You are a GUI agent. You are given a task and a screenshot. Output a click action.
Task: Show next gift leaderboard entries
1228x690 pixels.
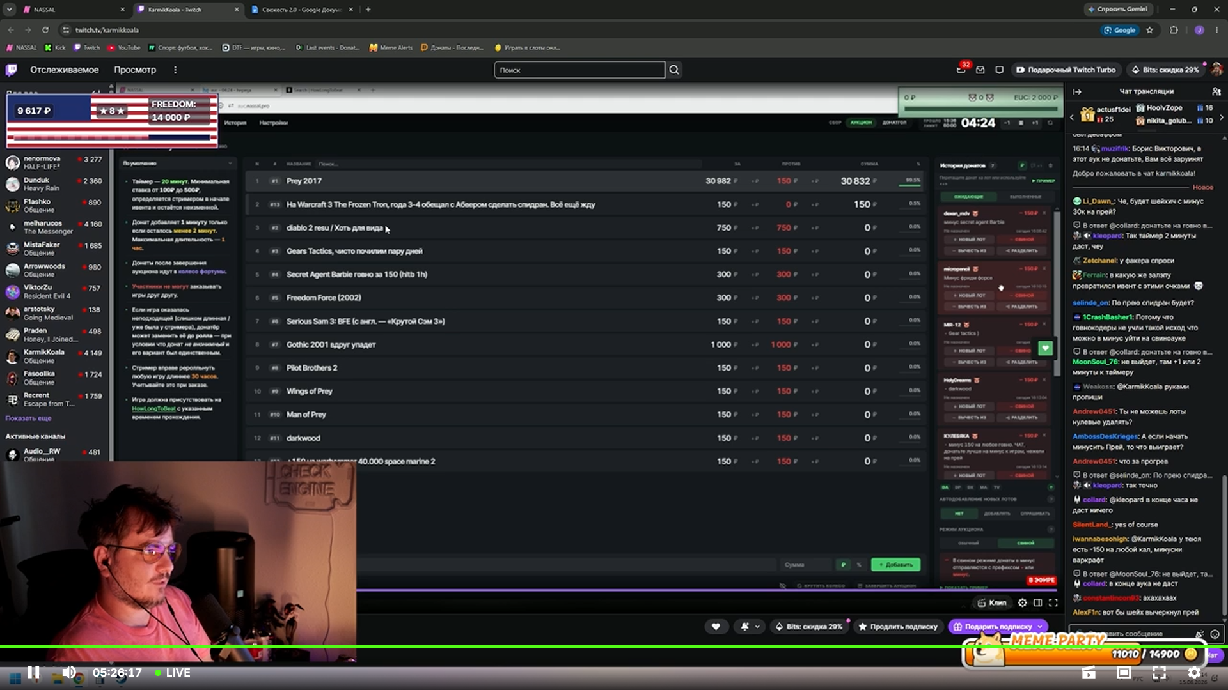1222,118
